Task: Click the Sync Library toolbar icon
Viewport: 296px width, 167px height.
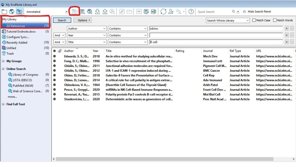Action: click(163, 12)
